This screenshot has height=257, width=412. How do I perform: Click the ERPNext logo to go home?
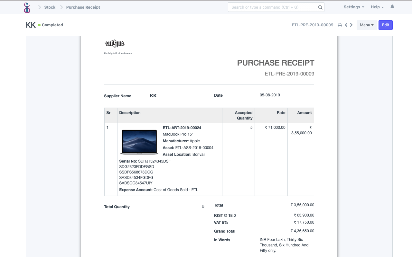tap(27, 7)
